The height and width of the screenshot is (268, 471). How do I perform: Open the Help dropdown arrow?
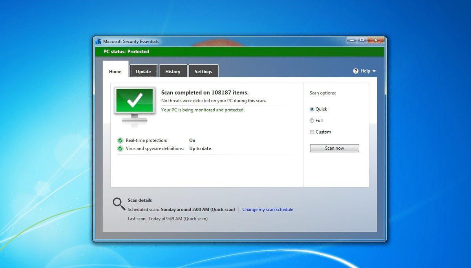click(374, 71)
